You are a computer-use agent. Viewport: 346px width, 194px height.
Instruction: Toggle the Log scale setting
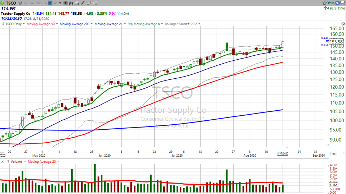pos(333,154)
